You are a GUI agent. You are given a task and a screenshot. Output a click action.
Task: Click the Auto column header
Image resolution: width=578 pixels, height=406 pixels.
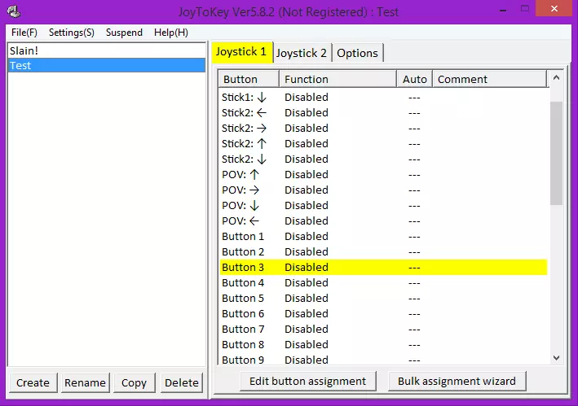point(415,79)
